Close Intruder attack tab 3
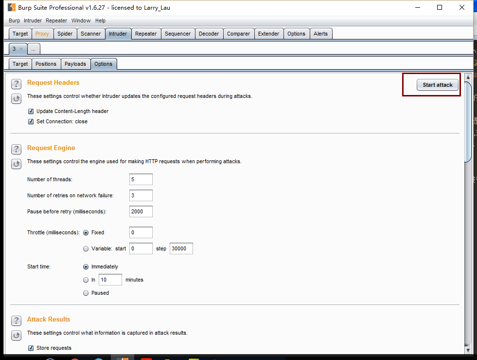The image size is (477, 360). [x=21, y=49]
